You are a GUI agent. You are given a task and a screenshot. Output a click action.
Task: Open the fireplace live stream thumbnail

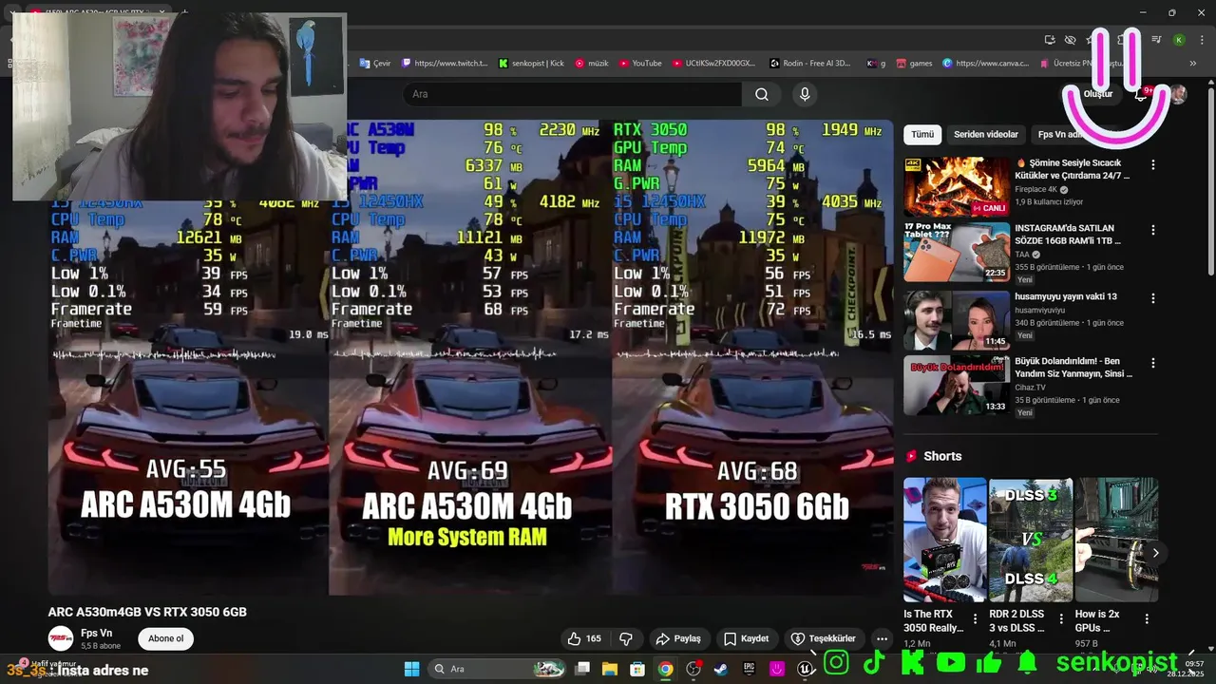[957, 186]
